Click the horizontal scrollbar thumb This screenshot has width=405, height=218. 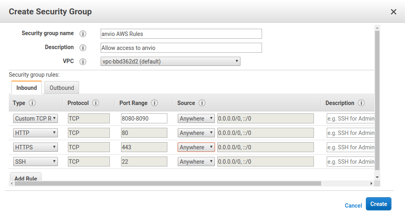tap(168, 183)
